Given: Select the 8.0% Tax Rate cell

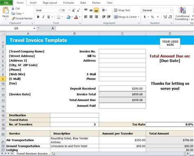Looking at the screenshot, I should [170, 124].
